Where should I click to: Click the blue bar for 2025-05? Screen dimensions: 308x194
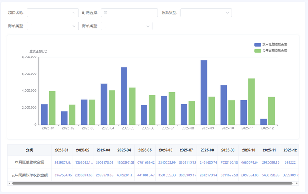pyautogui.click(x=124, y=96)
